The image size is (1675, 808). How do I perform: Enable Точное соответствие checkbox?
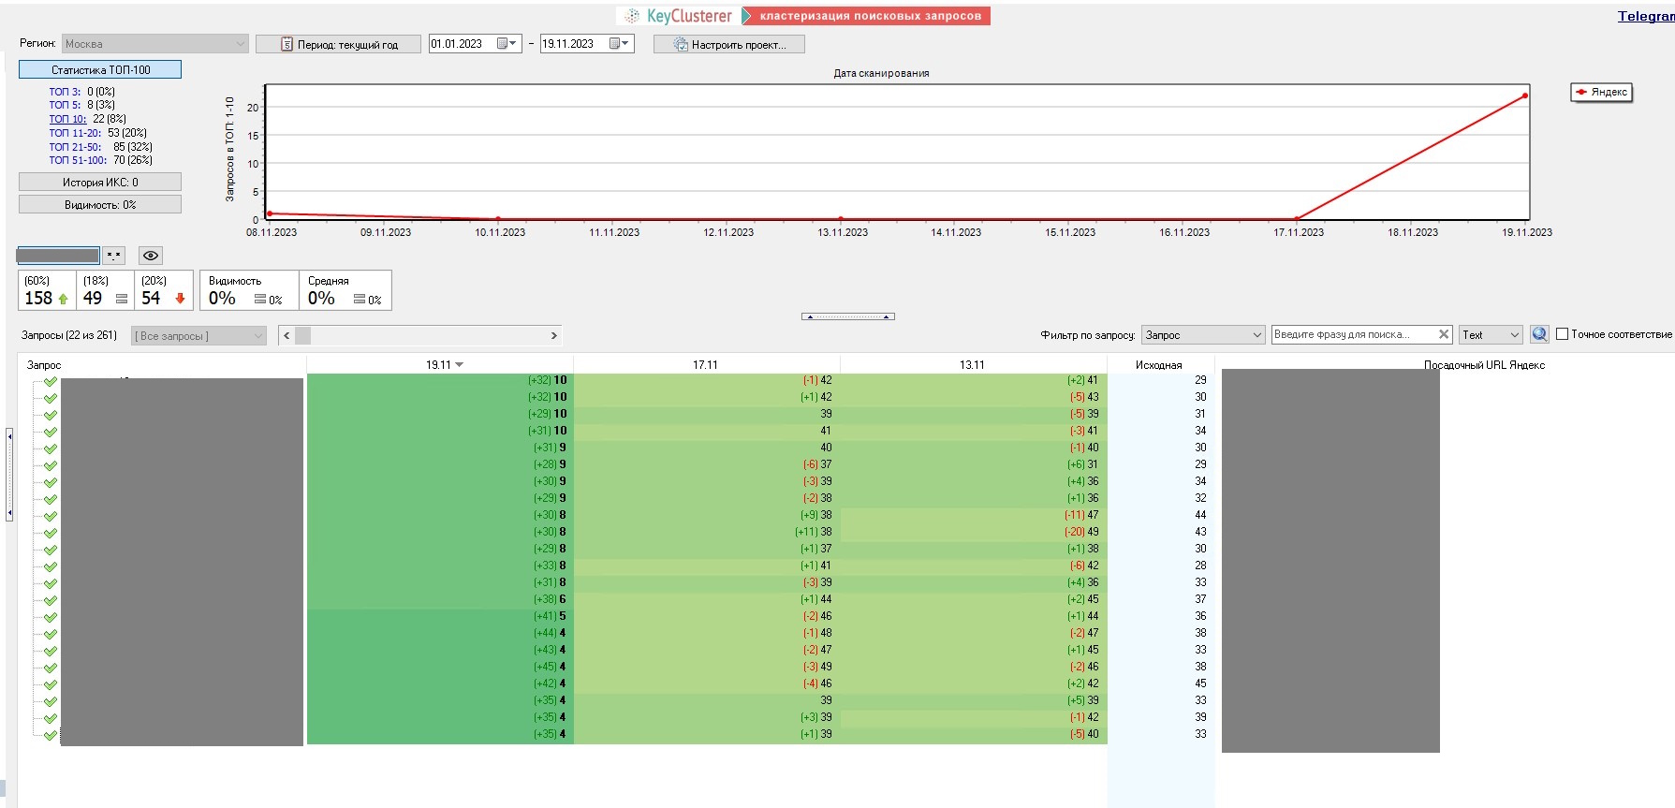(x=1562, y=334)
